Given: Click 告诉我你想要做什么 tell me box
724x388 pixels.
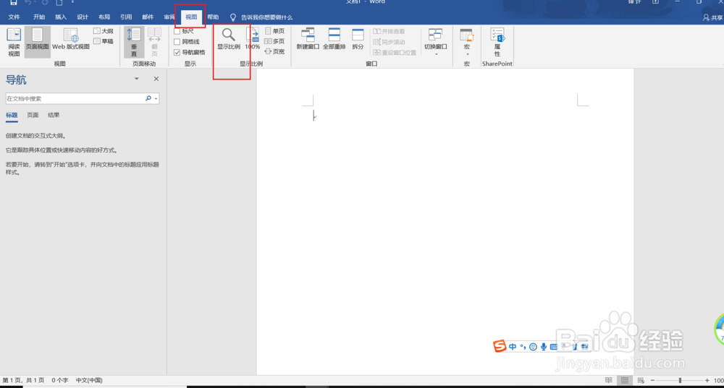Looking at the screenshot, I should 267,17.
